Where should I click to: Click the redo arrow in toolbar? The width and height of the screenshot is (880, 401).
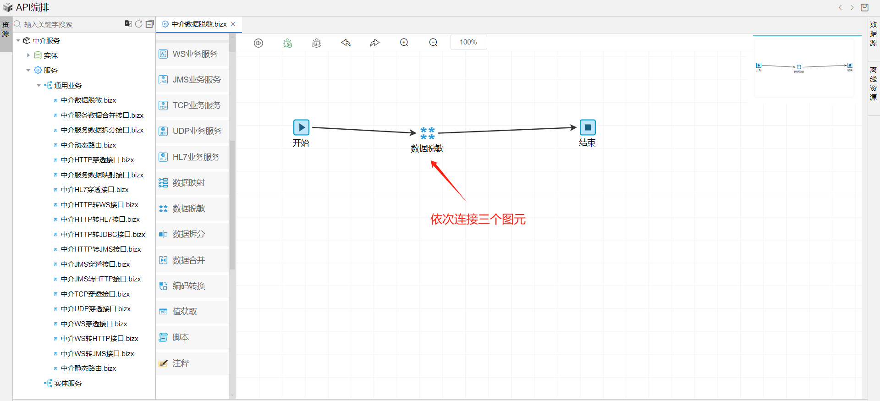click(375, 43)
